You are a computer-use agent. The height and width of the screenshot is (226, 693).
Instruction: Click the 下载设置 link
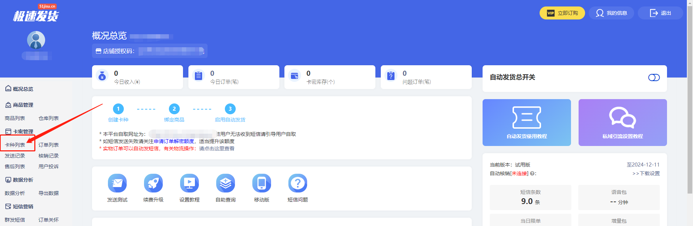[x=646, y=173]
